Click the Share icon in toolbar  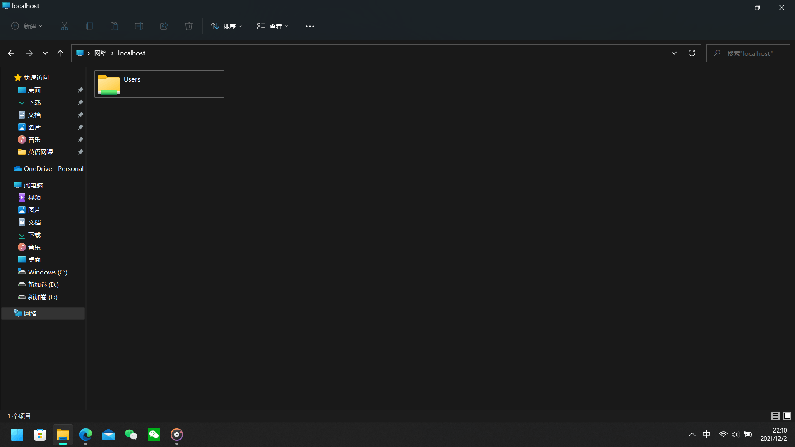(x=164, y=26)
